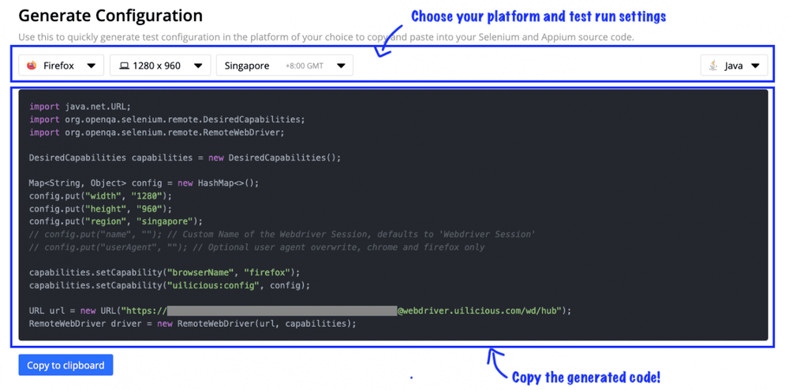Viewport: 789px width, 390px height.
Task: Click the config.put "height" "960" line
Action: [101, 209]
